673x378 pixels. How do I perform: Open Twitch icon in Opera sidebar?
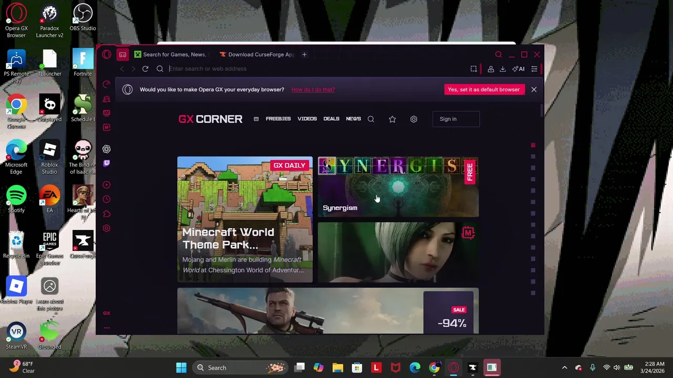pos(107,163)
